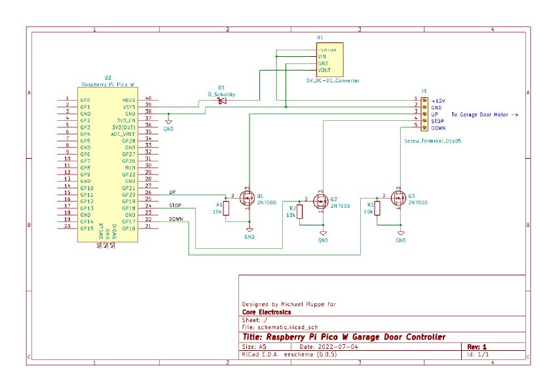Image resolution: width=558 pixels, height=392 pixels.
Task: Click the 'KiCad E.D.A. eeschema (6.0.5)' text
Action: 289,354
